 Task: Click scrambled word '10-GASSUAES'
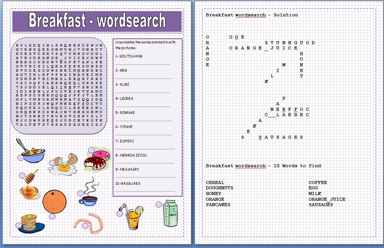pos(128,184)
